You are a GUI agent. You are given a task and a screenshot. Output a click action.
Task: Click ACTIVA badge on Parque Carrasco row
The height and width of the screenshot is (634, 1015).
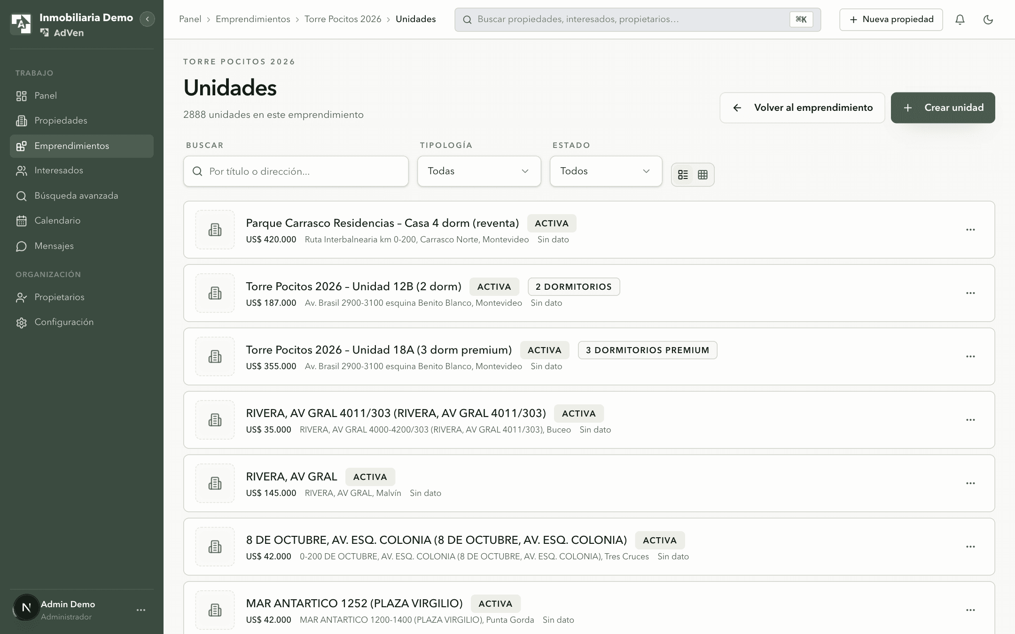[x=552, y=223]
